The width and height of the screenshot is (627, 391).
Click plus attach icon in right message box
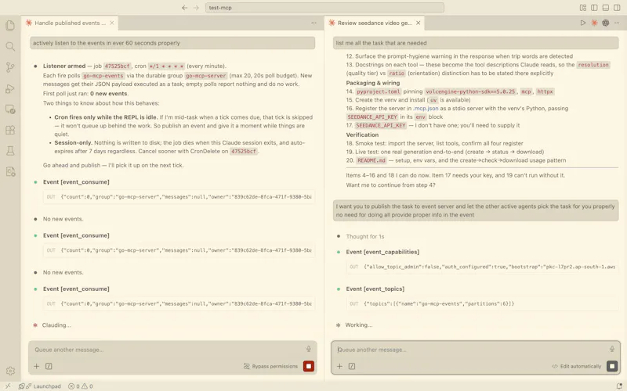pos(339,366)
